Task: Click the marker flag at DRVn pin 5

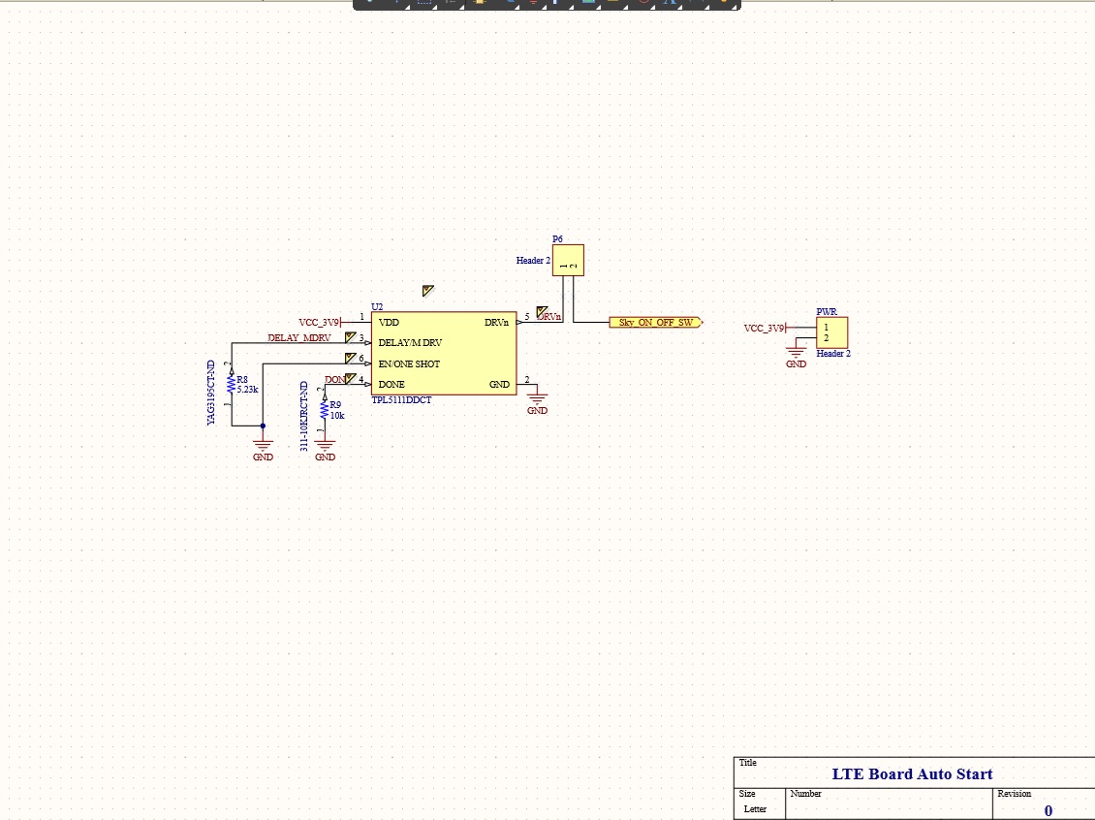Action: coord(542,311)
